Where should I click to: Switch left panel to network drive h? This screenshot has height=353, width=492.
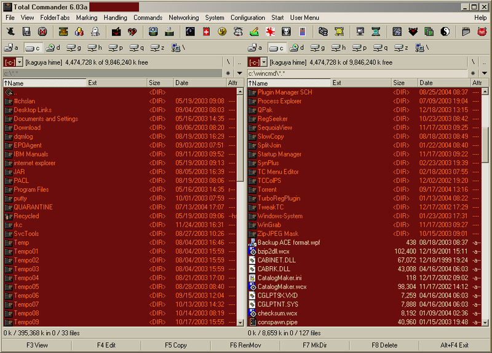pos(95,48)
